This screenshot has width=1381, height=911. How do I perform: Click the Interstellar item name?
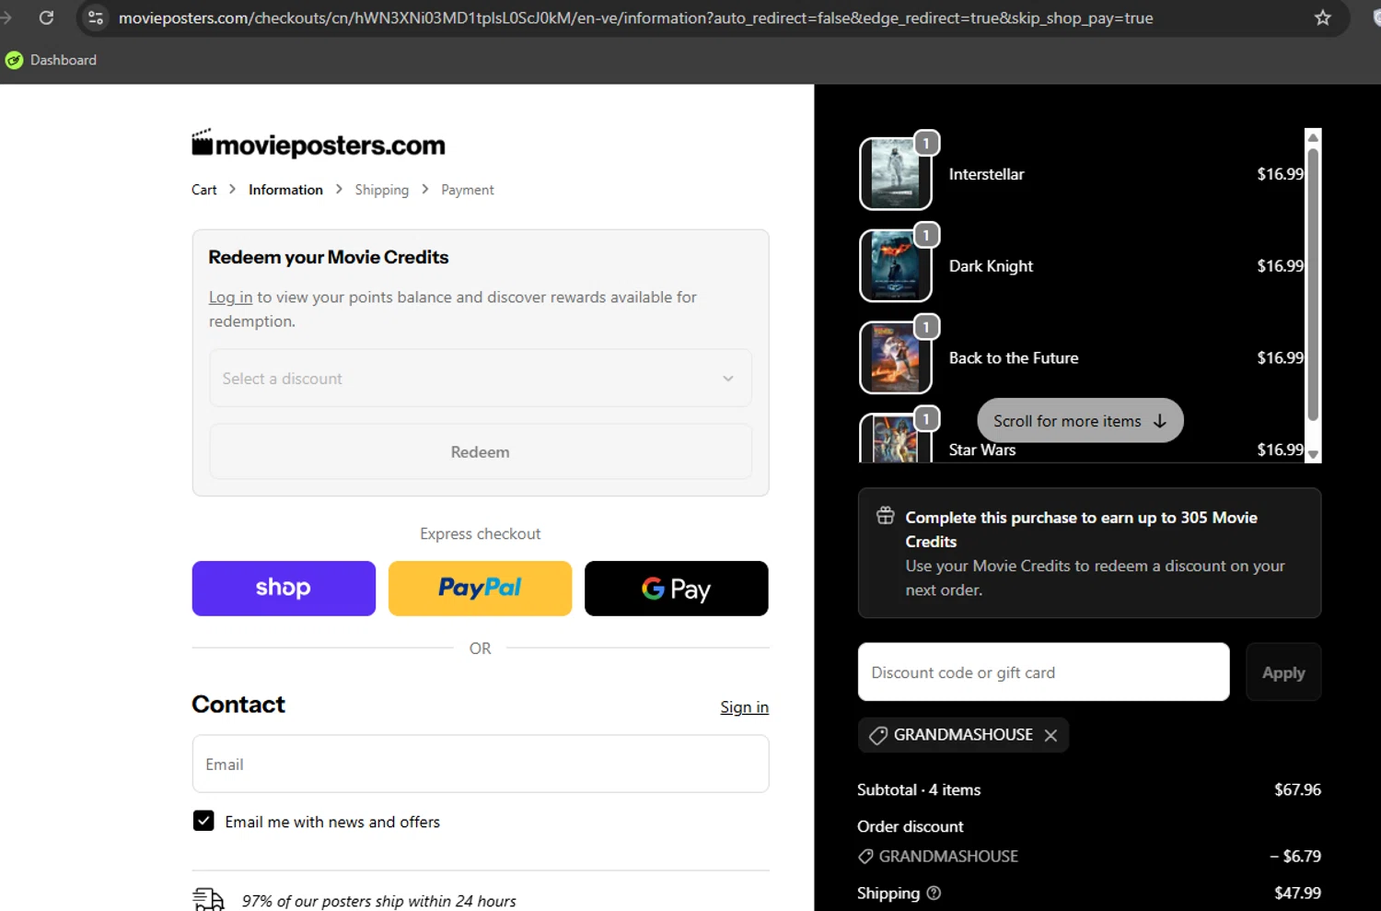[987, 174]
